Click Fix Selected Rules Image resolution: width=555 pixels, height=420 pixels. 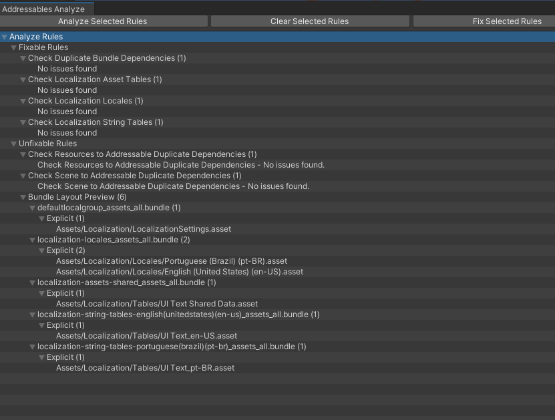507,21
